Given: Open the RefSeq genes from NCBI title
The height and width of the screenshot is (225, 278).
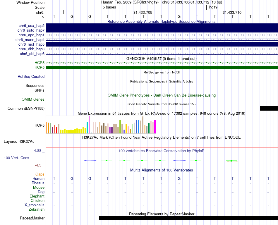Looking at the screenshot, I should coord(162,72).
